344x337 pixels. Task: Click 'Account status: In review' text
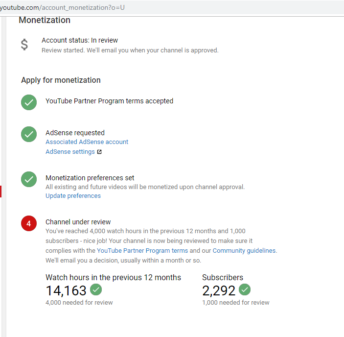point(80,40)
